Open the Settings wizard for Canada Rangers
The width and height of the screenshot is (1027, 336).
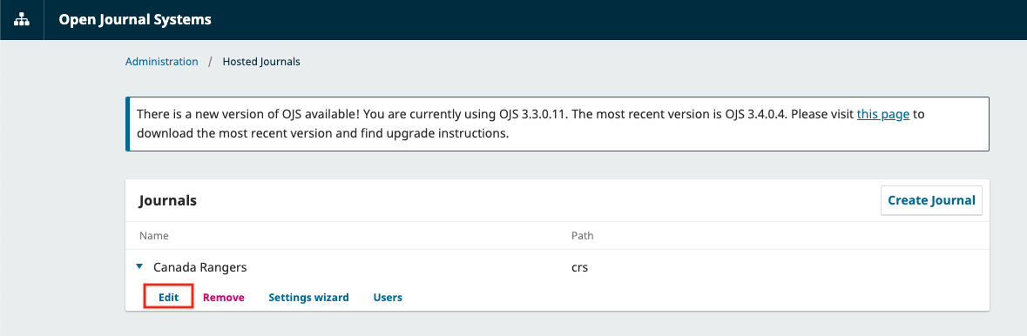308,298
